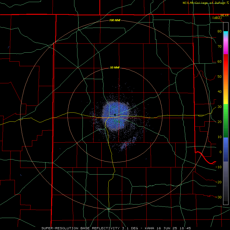Click the 10 value on dBZ scale
The width and height of the screenshot is (230, 230).
(220, 137)
